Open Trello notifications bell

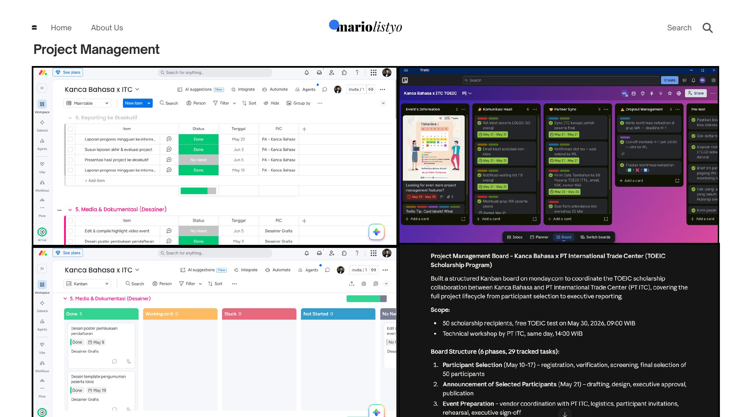tap(693, 80)
